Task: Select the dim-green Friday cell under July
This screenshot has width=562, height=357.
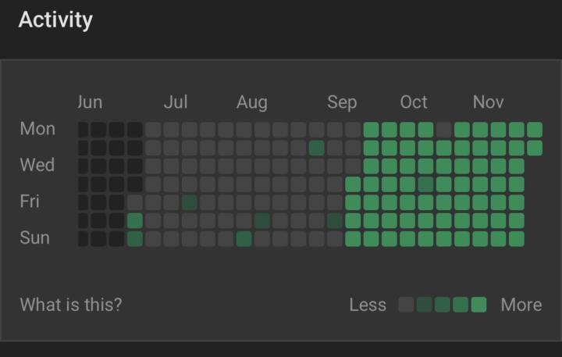Action: (x=189, y=202)
